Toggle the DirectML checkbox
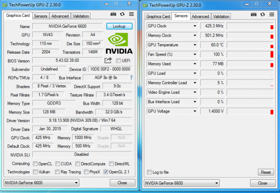Viewport: 280px width, 193px height. (112, 164)
